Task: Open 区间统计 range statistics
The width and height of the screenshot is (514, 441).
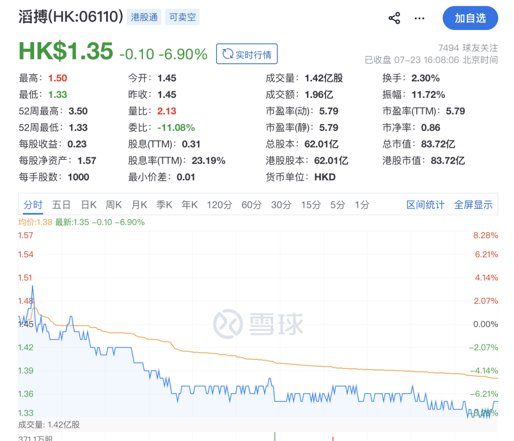Action: [425, 205]
